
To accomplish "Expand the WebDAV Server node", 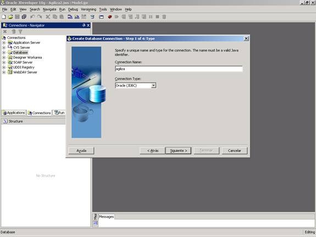I will pos(4,72).
